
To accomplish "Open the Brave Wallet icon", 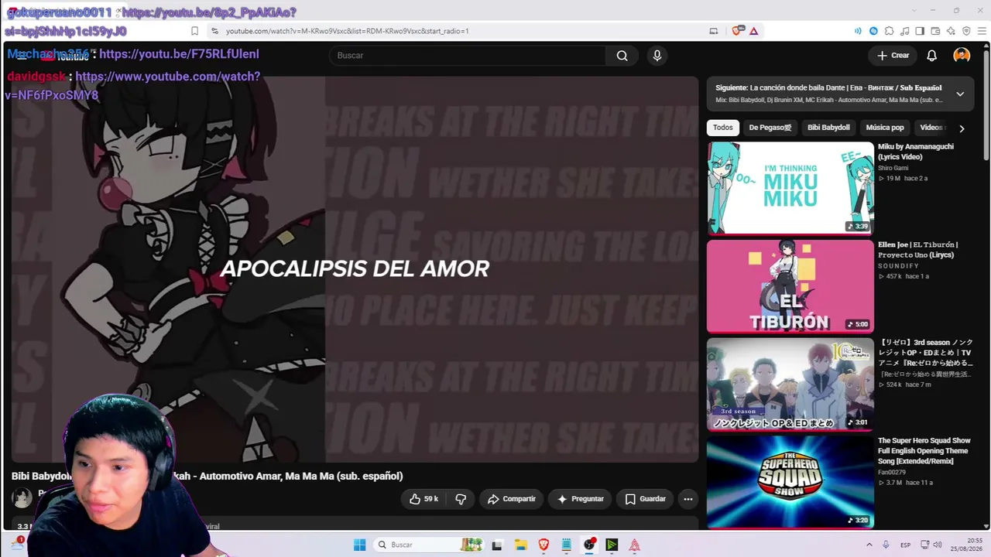I will click(x=935, y=31).
